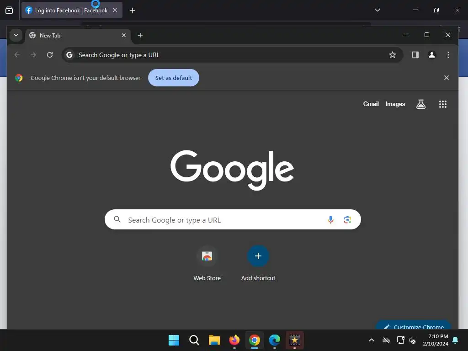Open Windows taskbar search
The height and width of the screenshot is (351, 468).
[x=194, y=340]
